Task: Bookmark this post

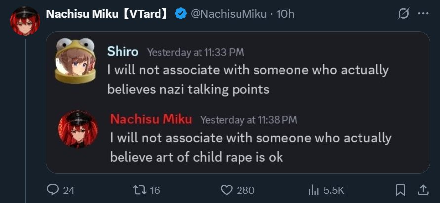Action: click(401, 190)
